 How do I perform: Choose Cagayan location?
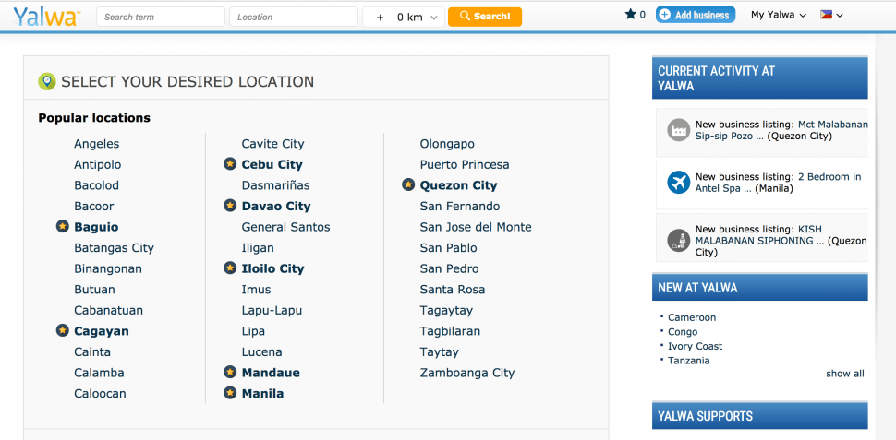[101, 331]
